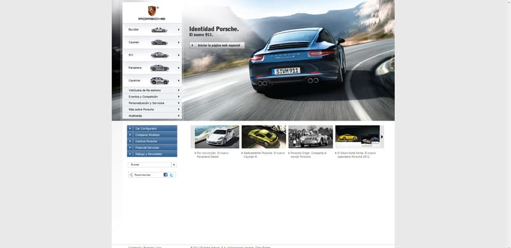Share the page on Facebook
This screenshot has width=511, height=248.
coord(165,175)
